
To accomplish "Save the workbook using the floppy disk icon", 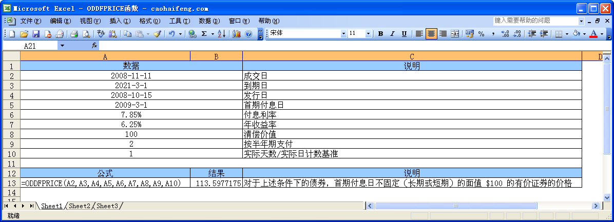I will pyautogui.click(x=35, y=34).
